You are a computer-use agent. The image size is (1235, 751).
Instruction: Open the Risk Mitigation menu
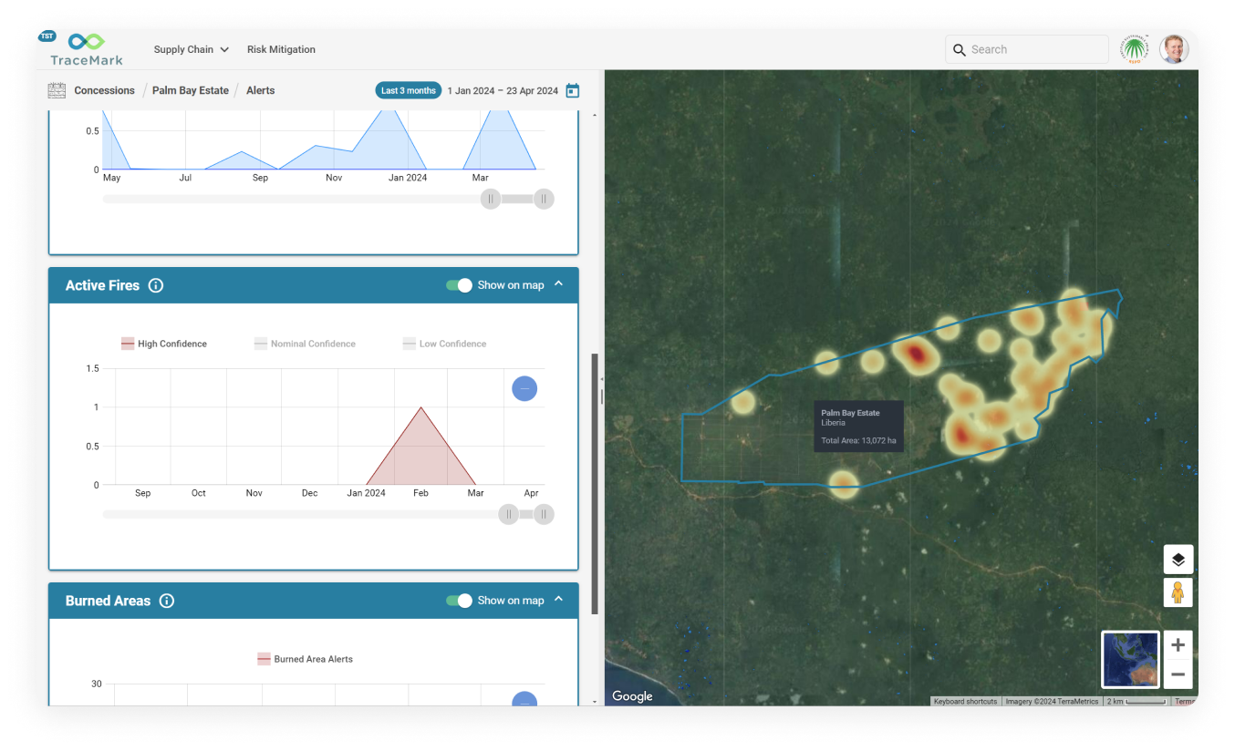point(281,49)
